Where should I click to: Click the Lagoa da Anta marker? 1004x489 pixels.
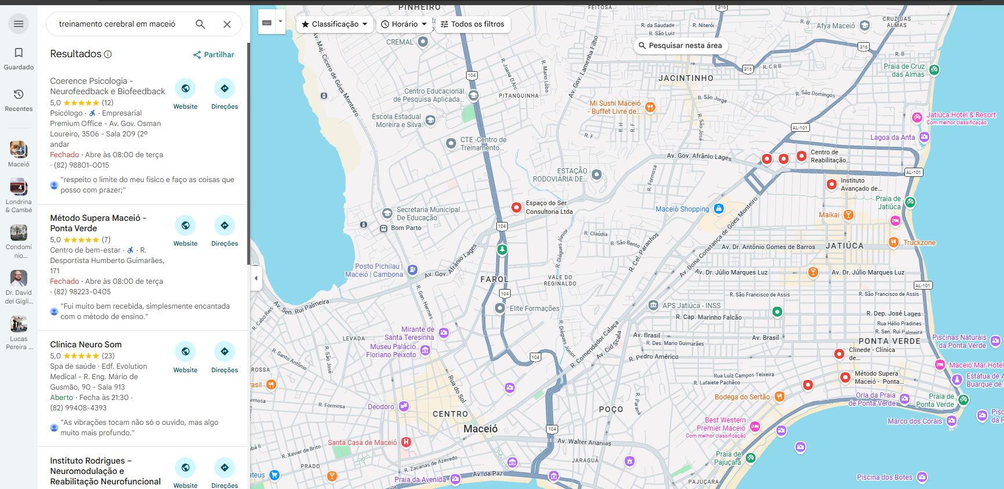(924, 137)
